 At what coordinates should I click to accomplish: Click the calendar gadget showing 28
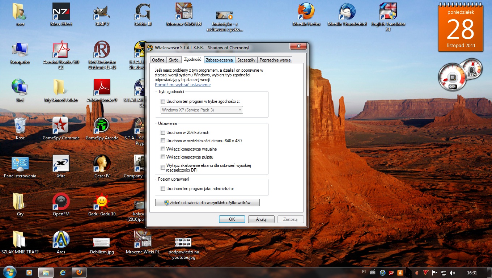461,27
